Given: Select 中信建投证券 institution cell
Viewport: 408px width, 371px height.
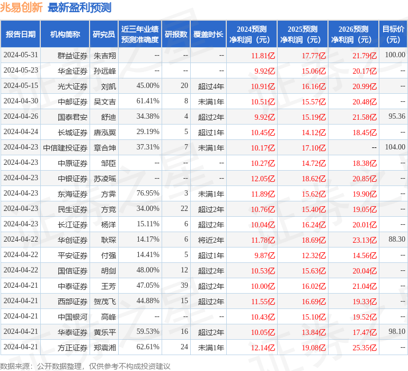Looking at the screenshot, I should [65, 148].
